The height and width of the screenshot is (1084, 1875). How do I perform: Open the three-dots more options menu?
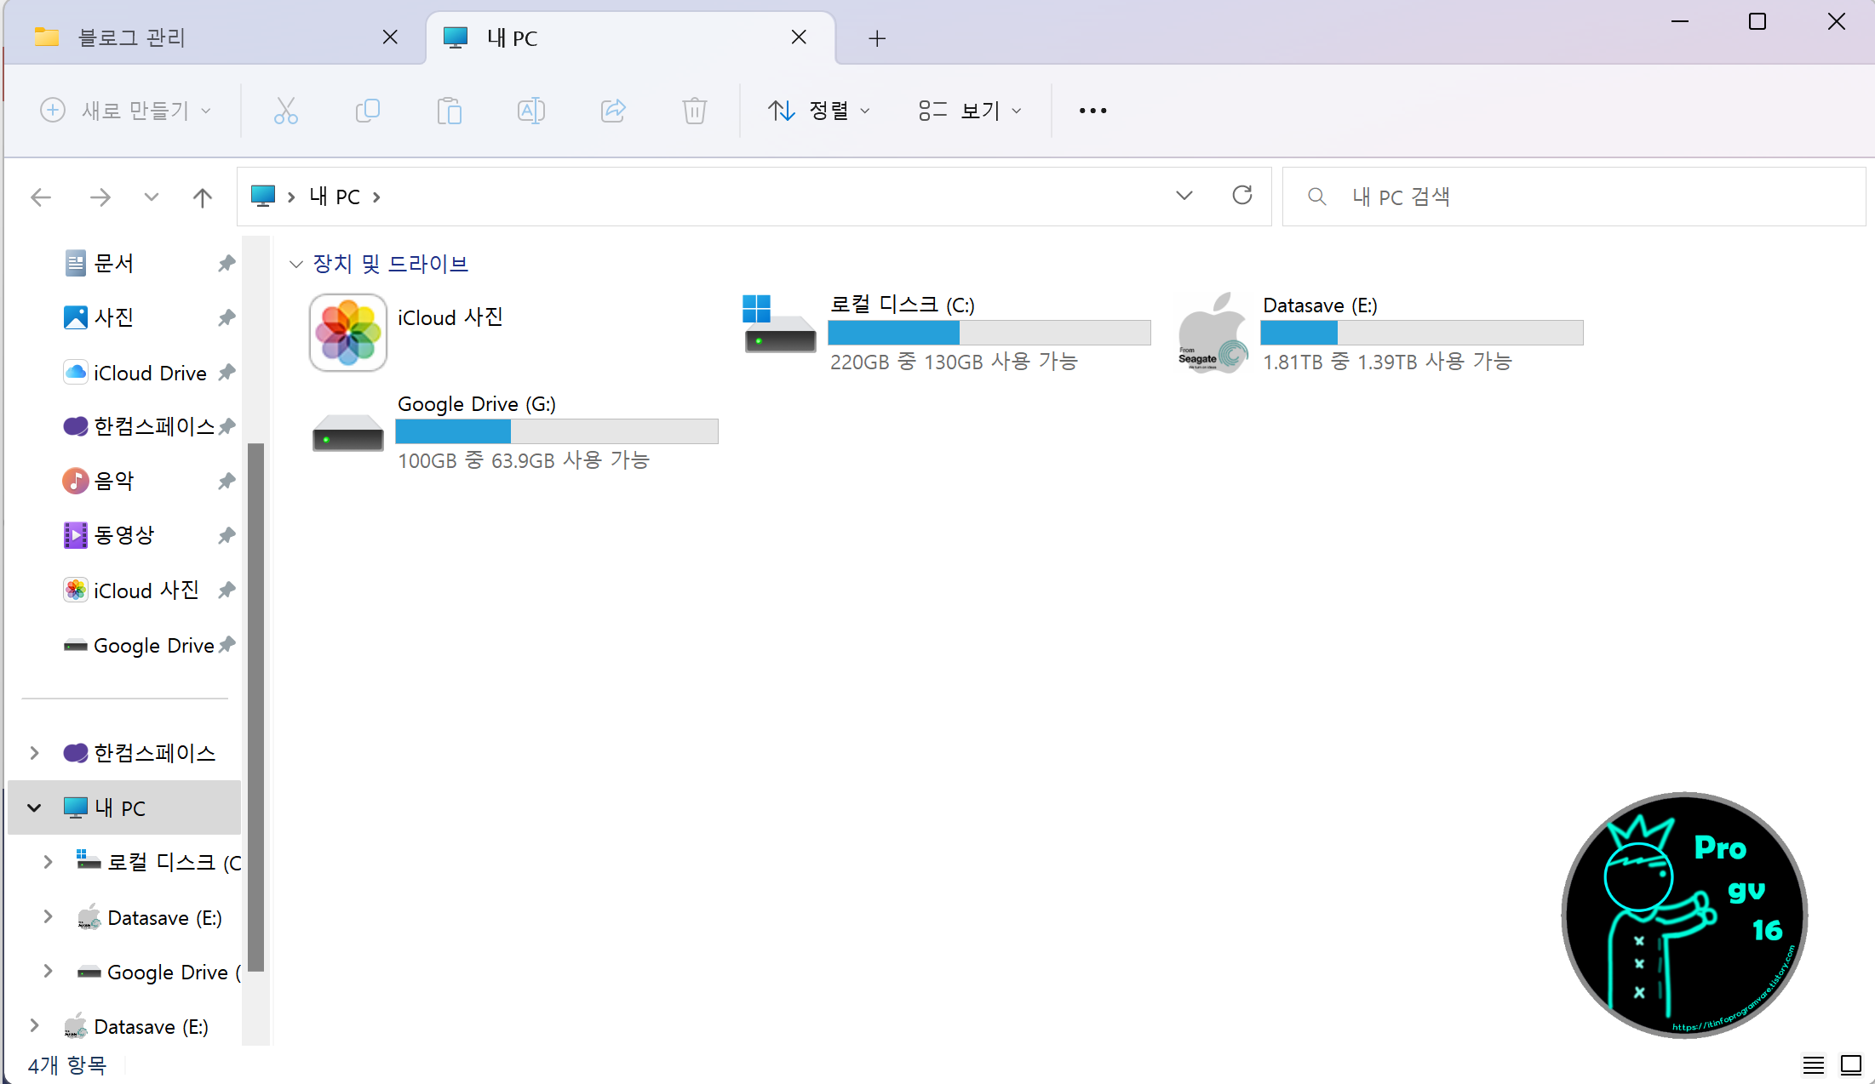tap(1092, 111)
